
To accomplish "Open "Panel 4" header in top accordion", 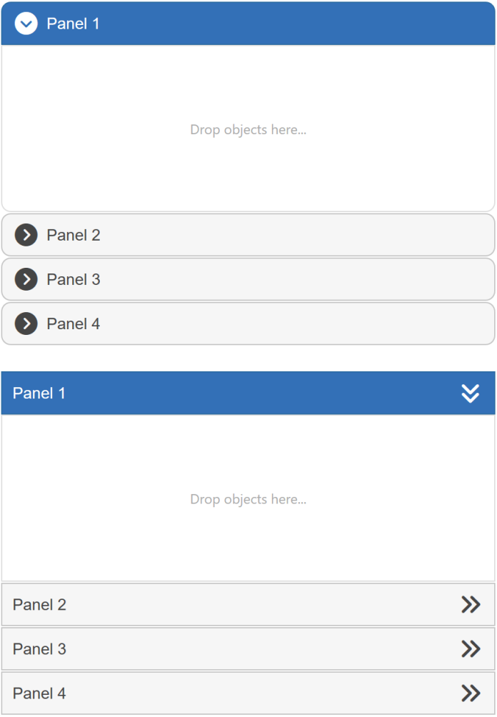I will point(73,324).
